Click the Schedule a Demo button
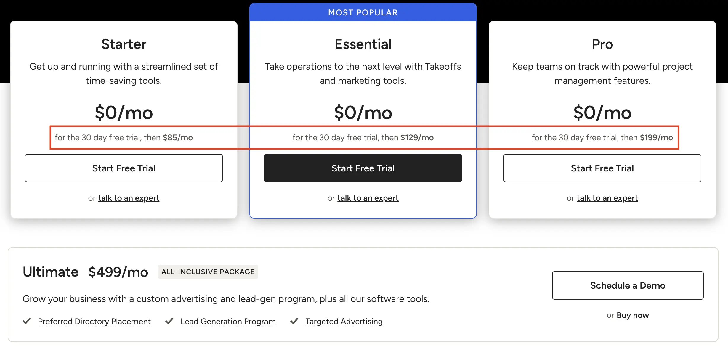 point(628,285)
